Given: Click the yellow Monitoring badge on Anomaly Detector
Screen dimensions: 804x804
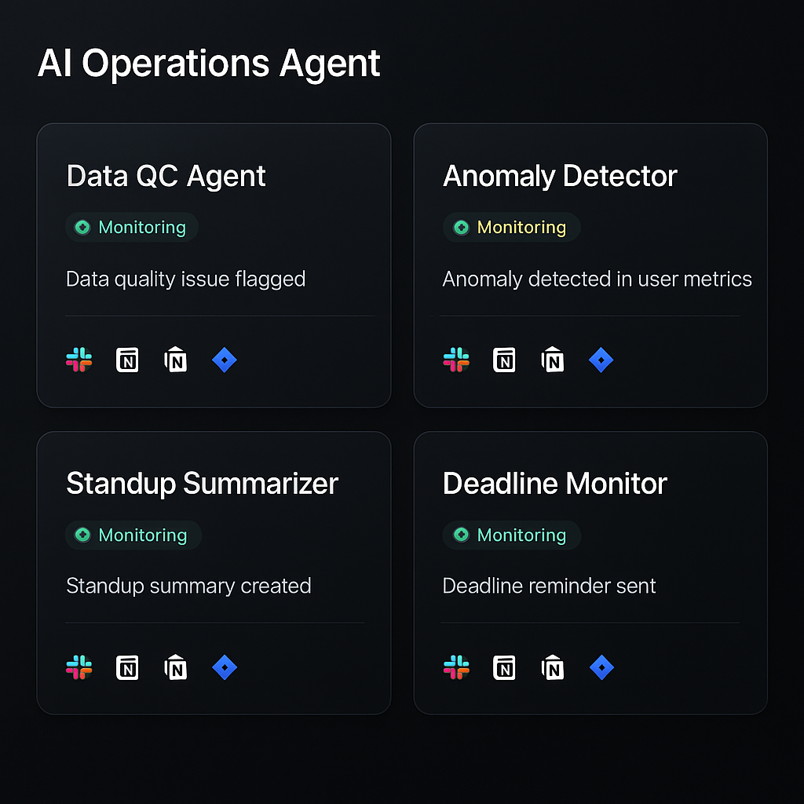Looking at the screenshot, I should pos(511,228).
